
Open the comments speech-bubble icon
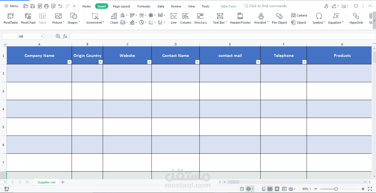356,6
